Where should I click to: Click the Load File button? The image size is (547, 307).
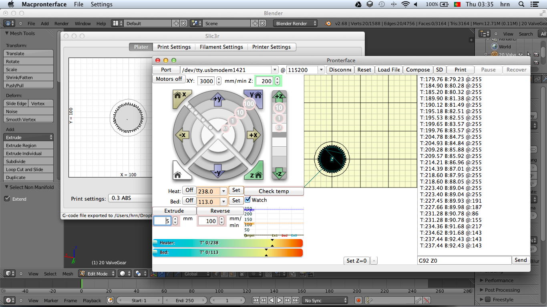pyautogui.click(x=388, y=70)
